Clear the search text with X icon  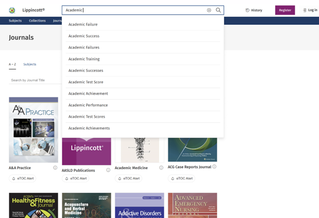click(209, 10)
